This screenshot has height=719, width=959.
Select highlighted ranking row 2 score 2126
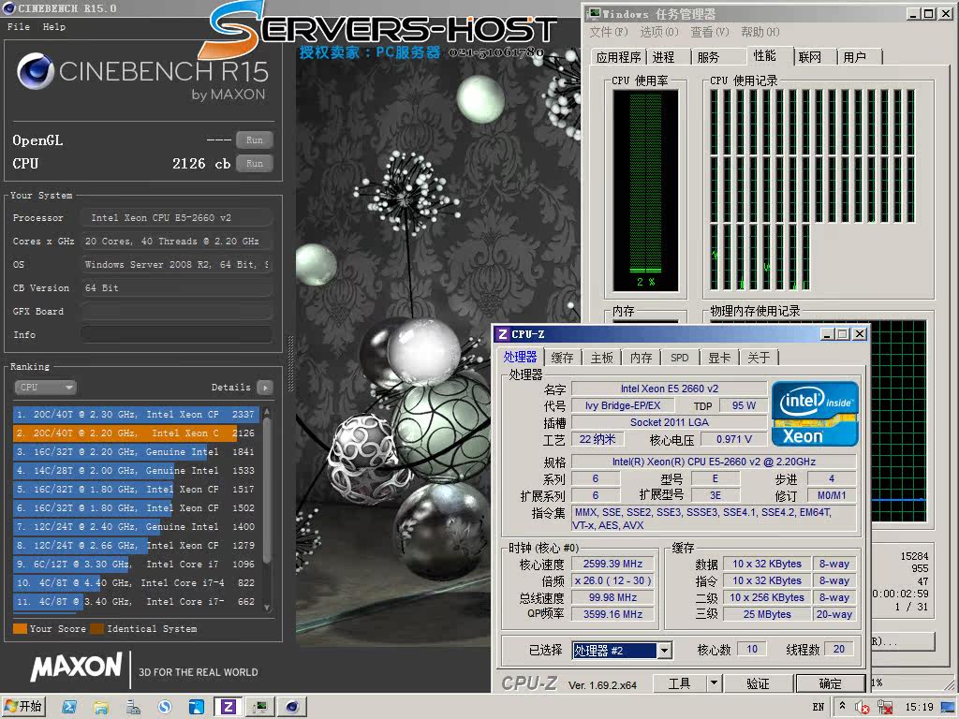click(136, 433)
